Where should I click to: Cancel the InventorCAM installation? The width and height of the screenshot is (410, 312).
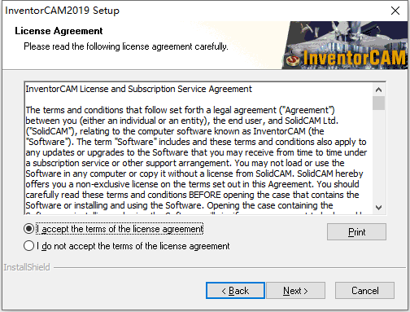364,291
